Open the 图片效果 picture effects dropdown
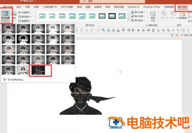 pos(138,16)
